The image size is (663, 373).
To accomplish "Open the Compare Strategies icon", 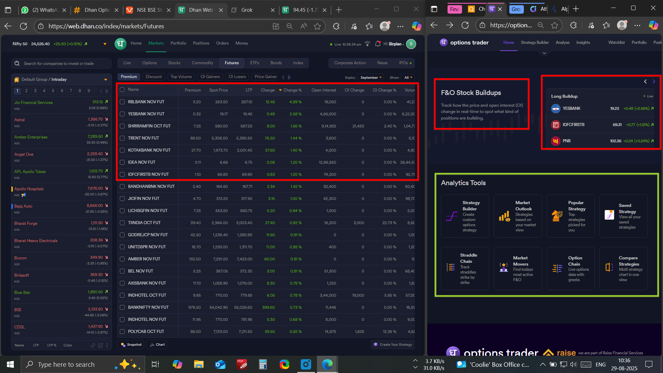I will [609, 267].
